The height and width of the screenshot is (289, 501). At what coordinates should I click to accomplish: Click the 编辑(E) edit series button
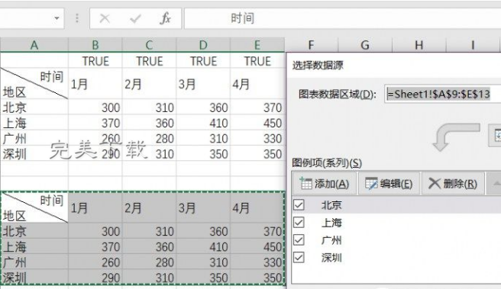click(389, 184)
